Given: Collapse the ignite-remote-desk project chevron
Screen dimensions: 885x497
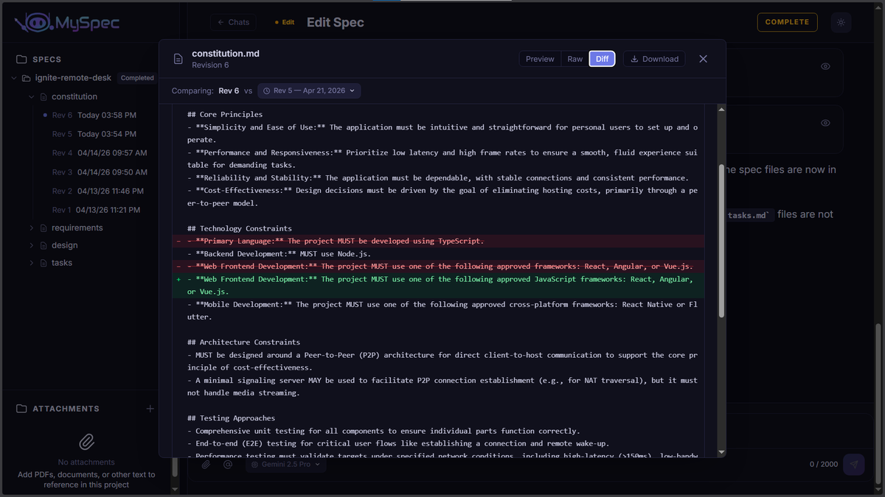Looking at the screenshot, I should 14,78.
